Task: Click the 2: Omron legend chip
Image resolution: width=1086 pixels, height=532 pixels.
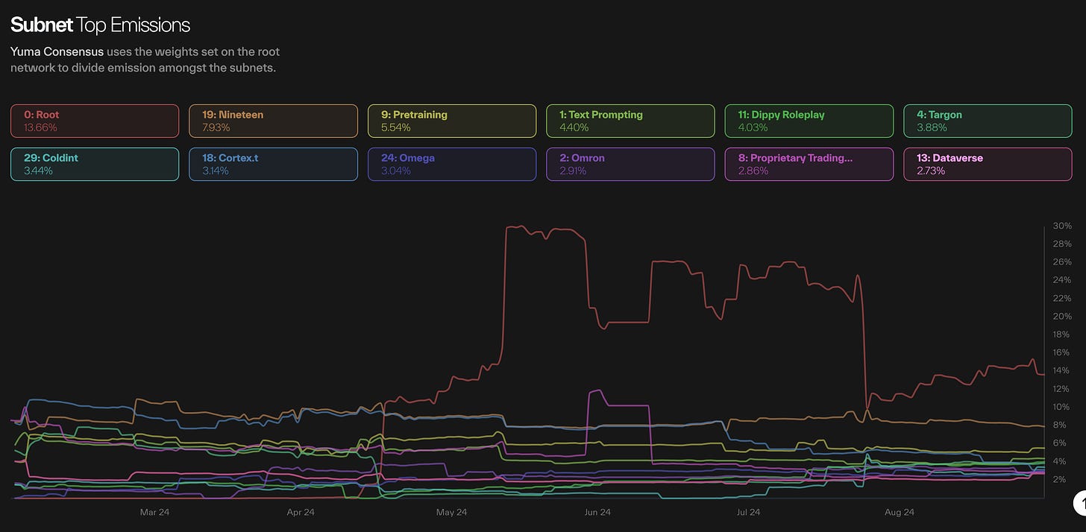Action: pos(630,164)
